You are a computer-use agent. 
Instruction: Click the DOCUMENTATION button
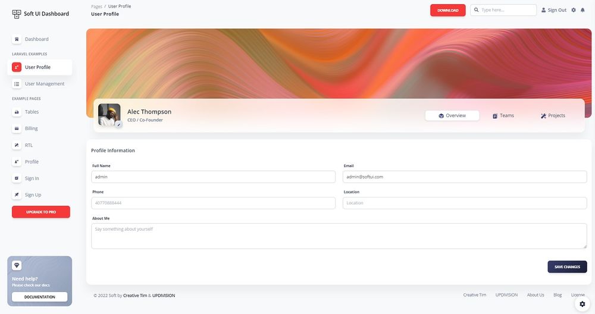[39, 297]
